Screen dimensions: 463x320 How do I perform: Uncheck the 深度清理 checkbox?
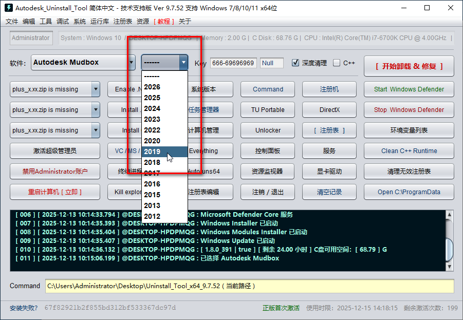[295, 63]
